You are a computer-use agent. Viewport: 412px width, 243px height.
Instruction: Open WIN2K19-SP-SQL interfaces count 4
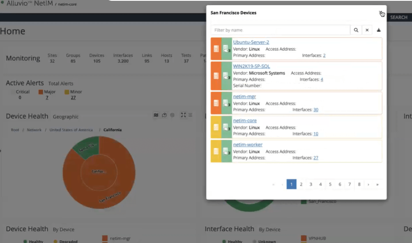322,79
